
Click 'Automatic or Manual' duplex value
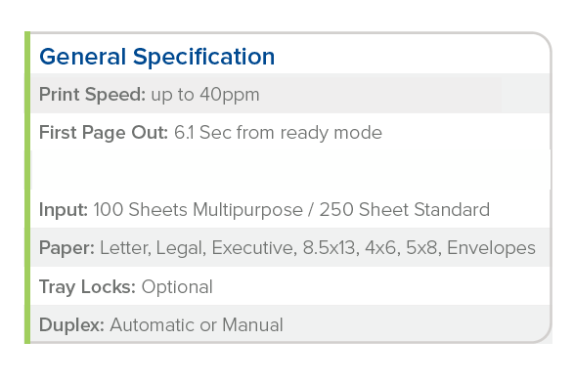[197, 324]
